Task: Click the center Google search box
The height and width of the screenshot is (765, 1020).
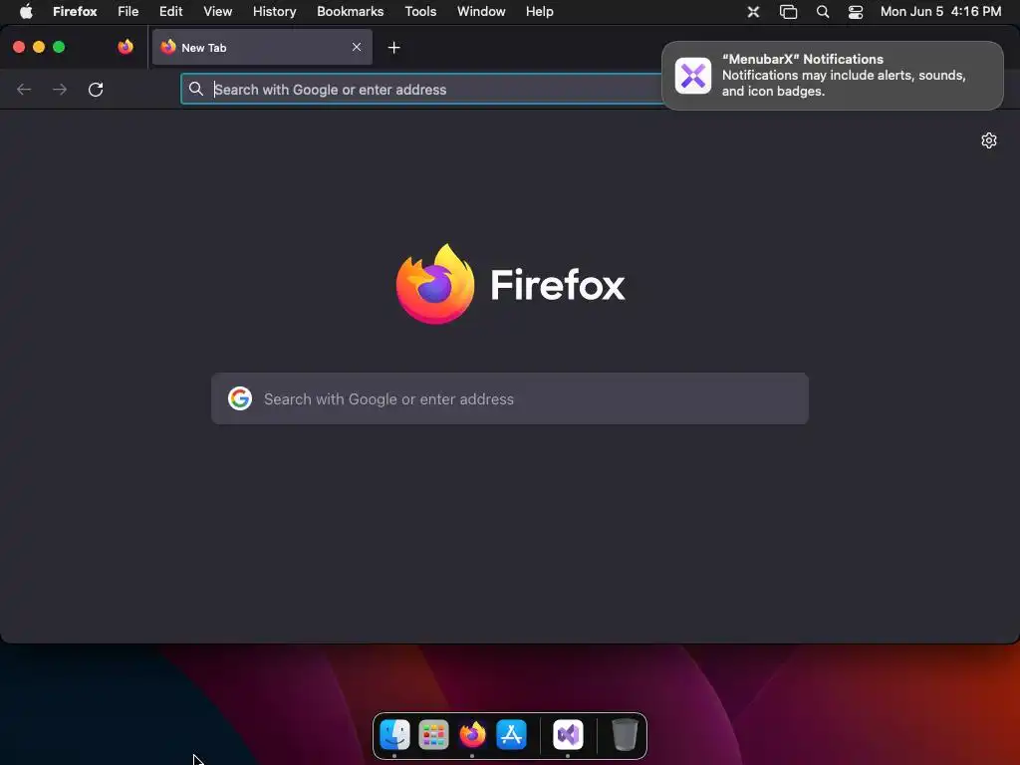Action: 510,398
